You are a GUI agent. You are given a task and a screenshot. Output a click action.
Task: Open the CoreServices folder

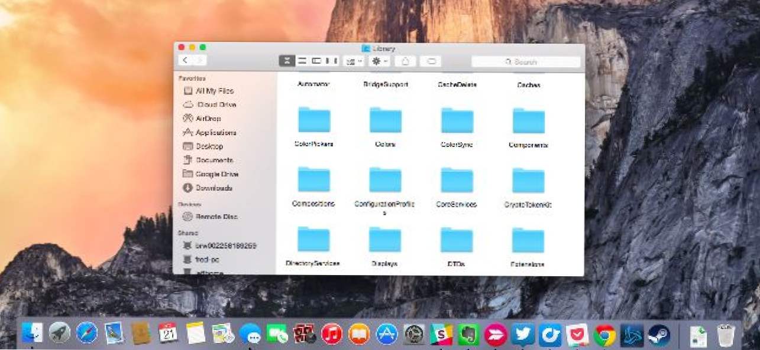(x=457, y=181)
